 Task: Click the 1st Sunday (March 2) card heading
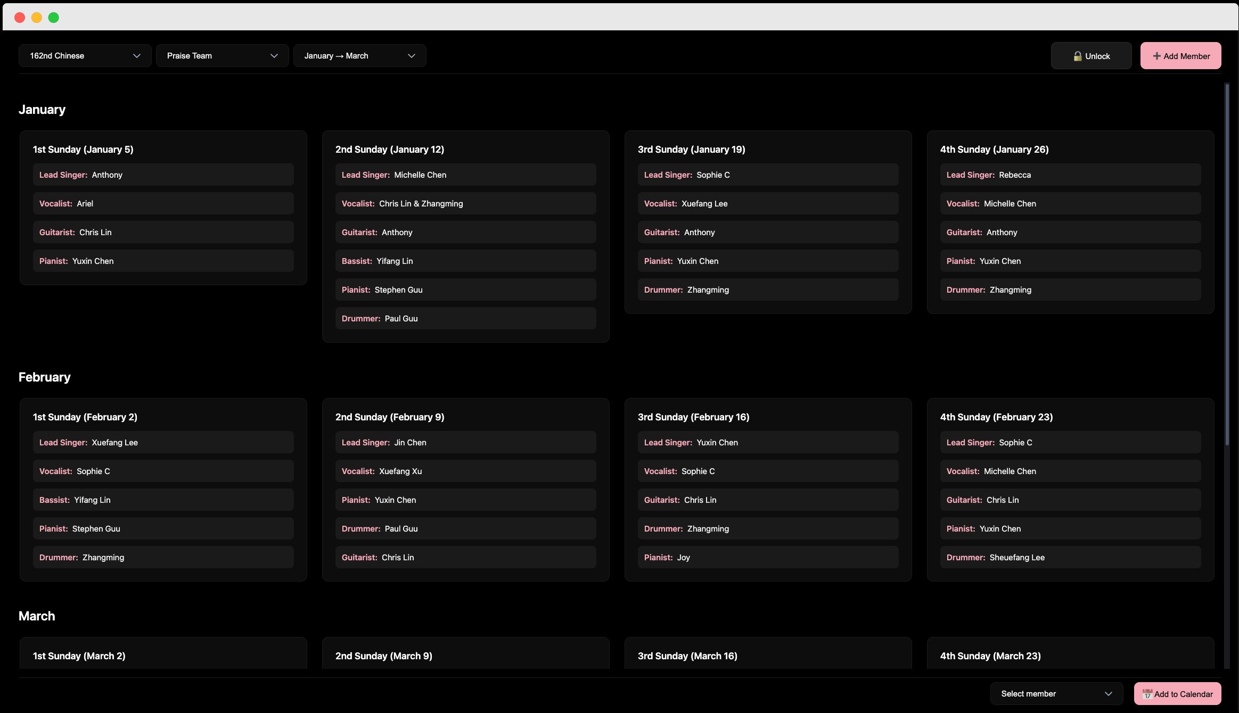[x=79, y=656]
